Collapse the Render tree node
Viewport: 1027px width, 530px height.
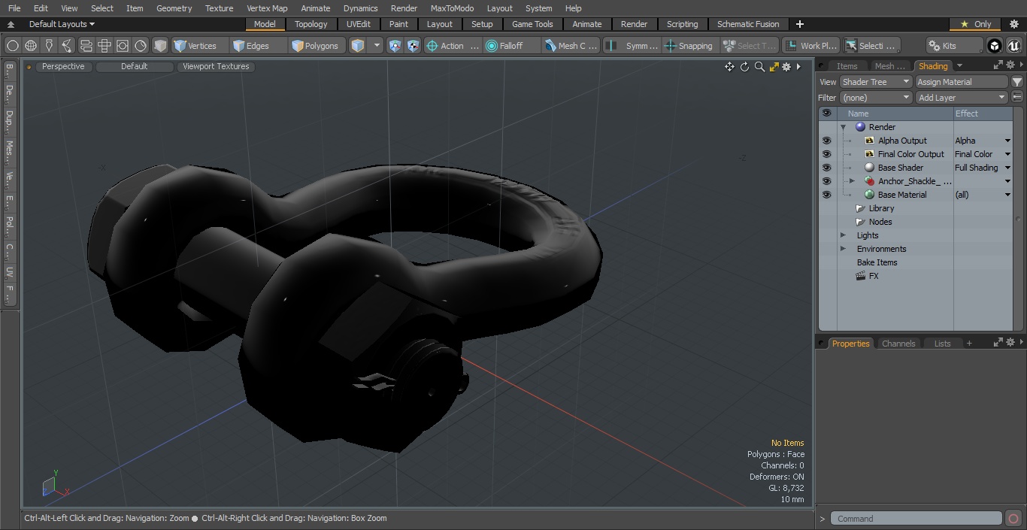[843, 127]
